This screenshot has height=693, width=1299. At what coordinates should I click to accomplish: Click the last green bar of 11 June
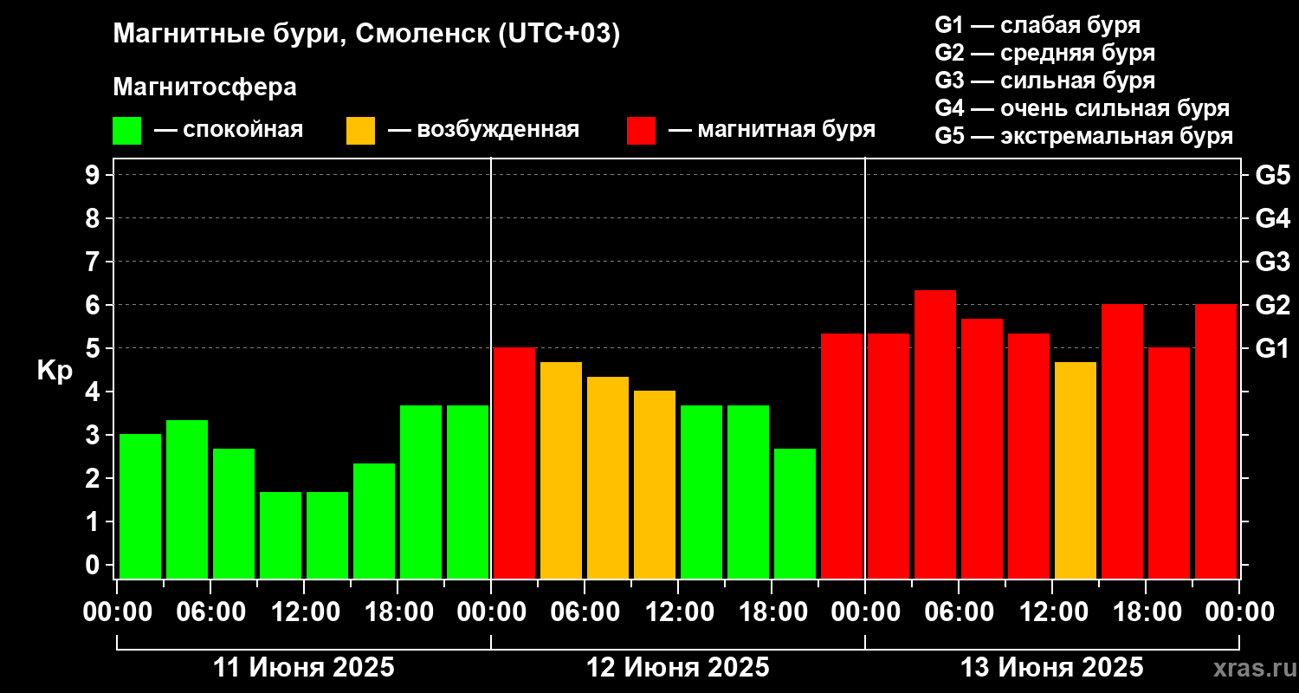(468, 491)
